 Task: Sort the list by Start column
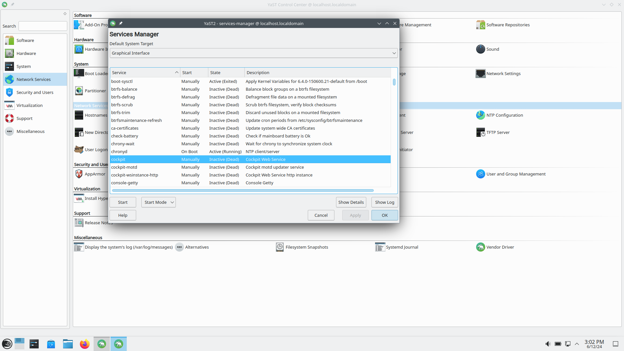(x=194, y=72)
